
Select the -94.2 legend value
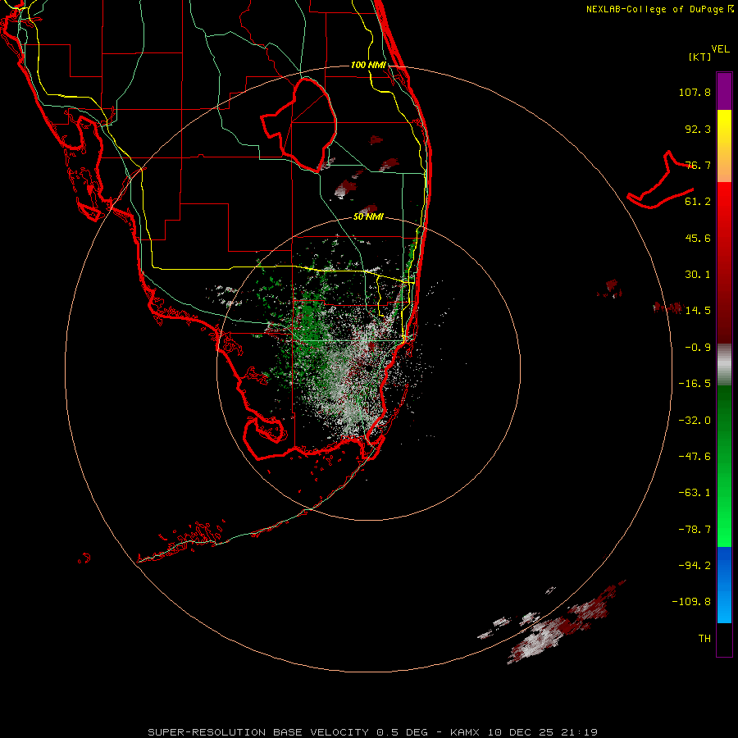[x=695, y=566]
